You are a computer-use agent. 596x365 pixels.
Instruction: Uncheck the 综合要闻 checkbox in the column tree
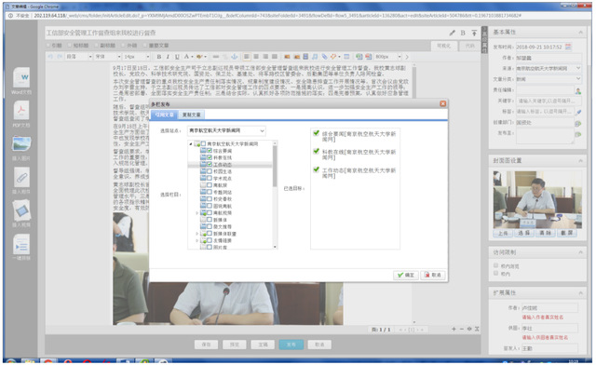tap(209, 151)
